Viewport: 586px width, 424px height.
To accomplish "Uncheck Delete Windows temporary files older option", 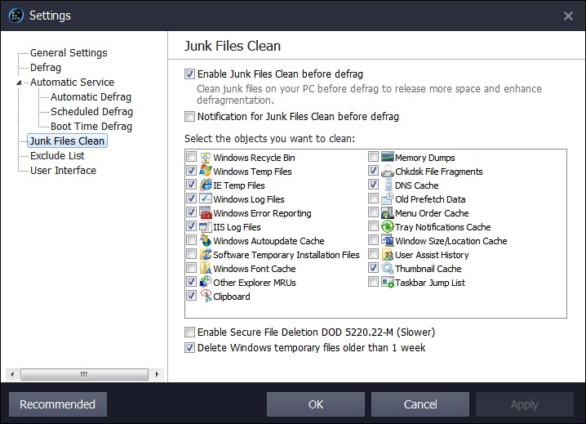I will point(190,347).
